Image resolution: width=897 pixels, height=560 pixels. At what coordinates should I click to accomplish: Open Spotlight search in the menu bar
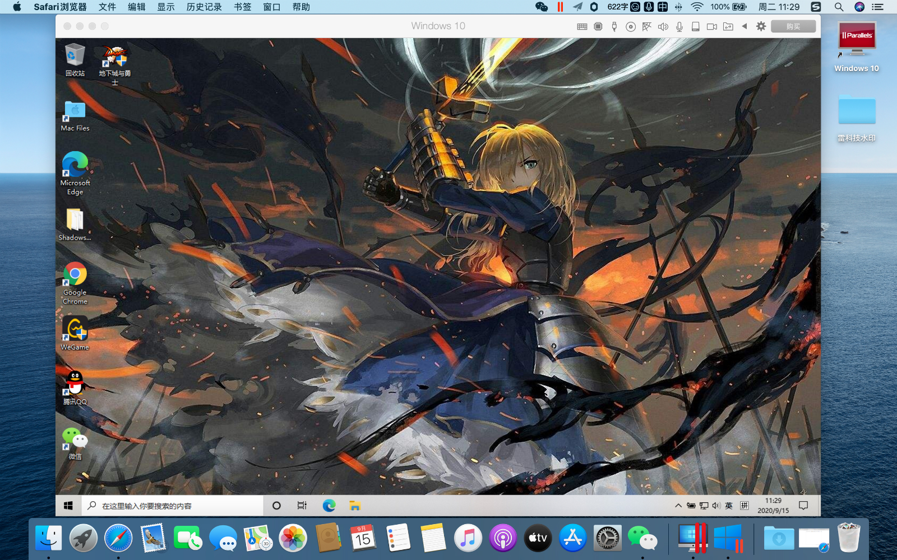(839, 7)
